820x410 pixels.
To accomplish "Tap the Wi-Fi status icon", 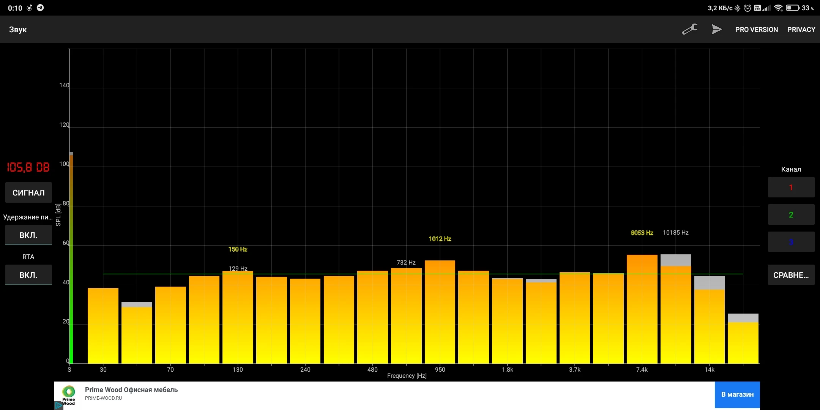I will click(778, 8).
